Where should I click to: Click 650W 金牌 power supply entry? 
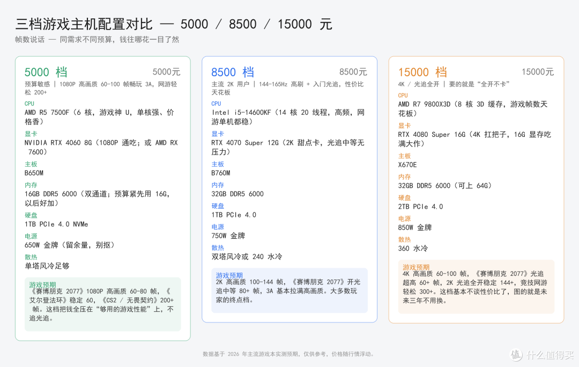(70, 245)
